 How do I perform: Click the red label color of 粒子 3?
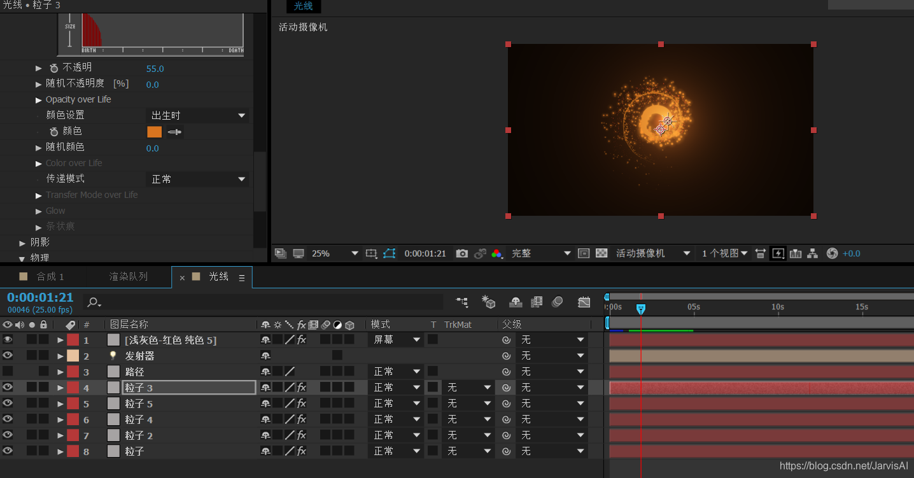73,388
